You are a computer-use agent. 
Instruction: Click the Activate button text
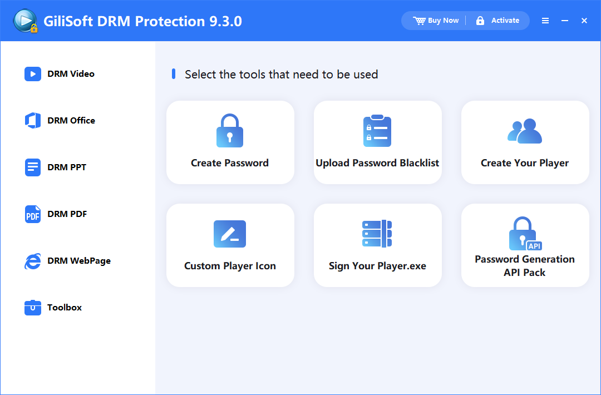505,21
